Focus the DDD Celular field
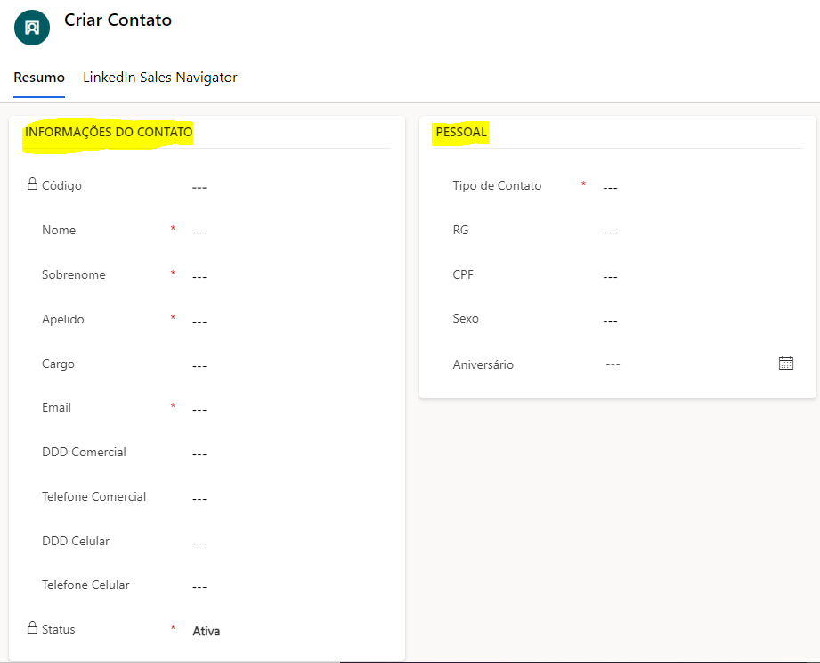The width and height of the screenshot is (820, 663). coord(285,543)
